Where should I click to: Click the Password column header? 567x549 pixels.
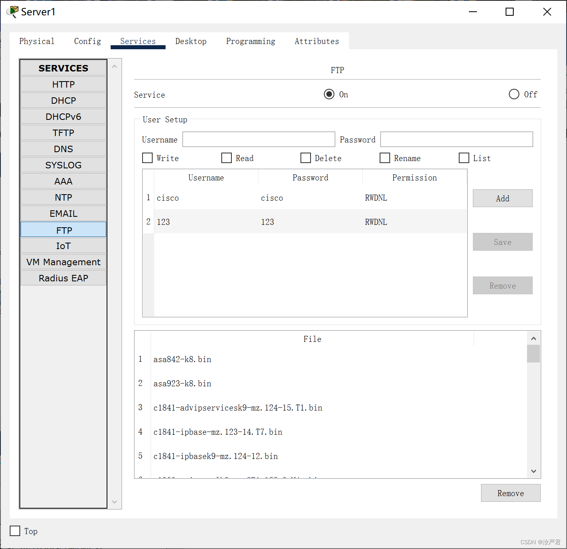click(x=310, y=178)
